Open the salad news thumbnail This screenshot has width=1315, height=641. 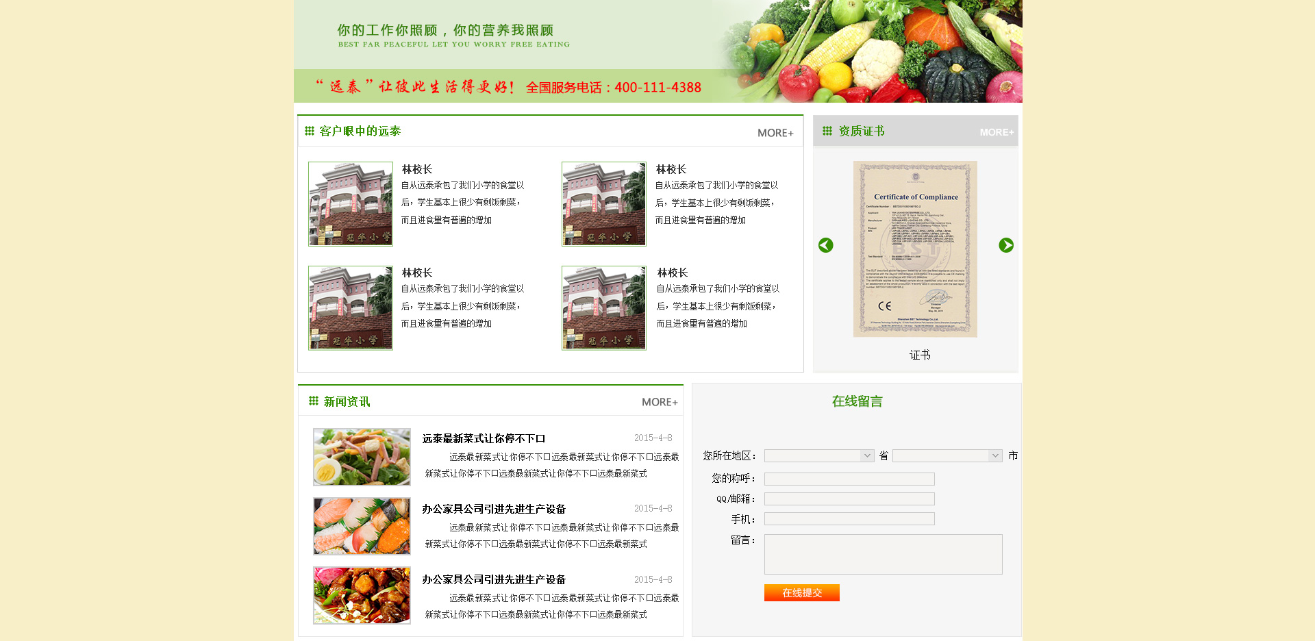pyautogui.click(x=362, y=457)
